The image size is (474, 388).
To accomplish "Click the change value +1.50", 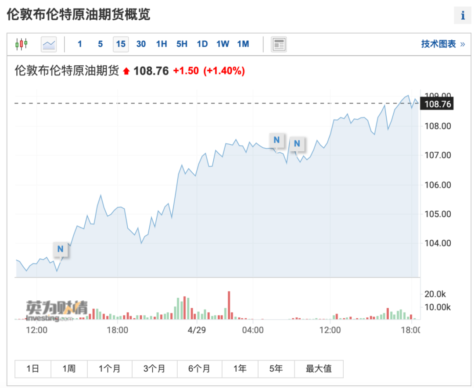I will [x=186, y=71].
